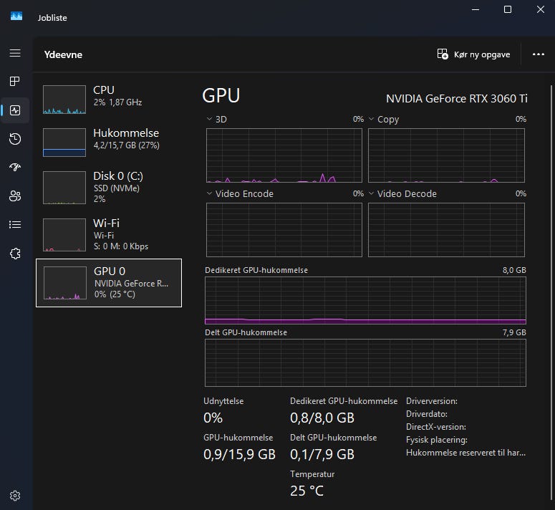This screenshot has height=510, width=555.
Task: Select the Performance page icon in sidebar
Action: [15, 110]
